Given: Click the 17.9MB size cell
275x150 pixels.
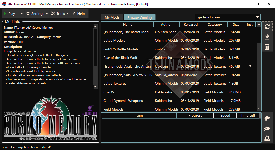Looking at the screenshot, I should click(x=235, y=101).
